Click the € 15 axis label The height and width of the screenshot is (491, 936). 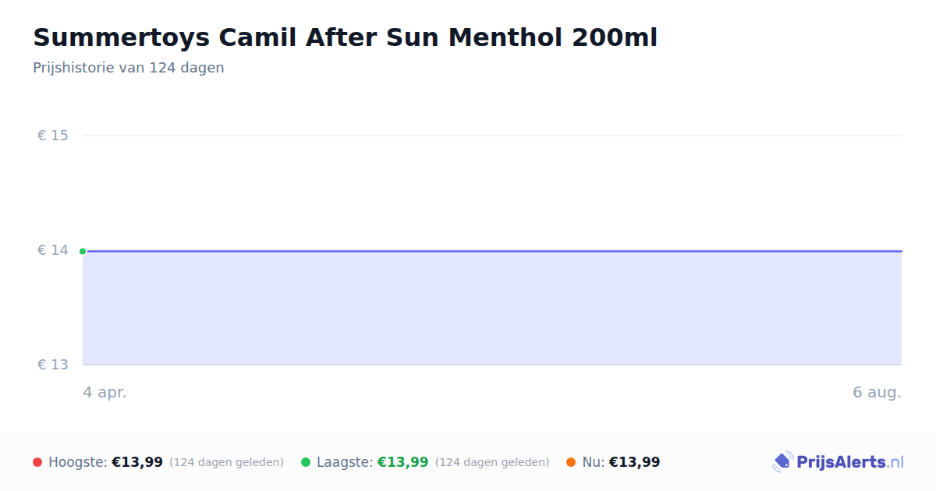pos(53,136)
